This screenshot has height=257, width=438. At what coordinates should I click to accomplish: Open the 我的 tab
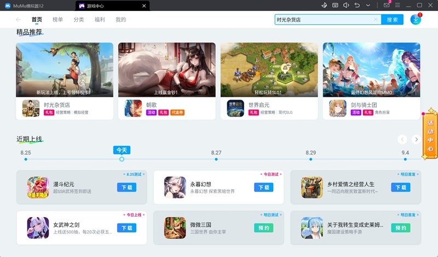coord(120,20)
